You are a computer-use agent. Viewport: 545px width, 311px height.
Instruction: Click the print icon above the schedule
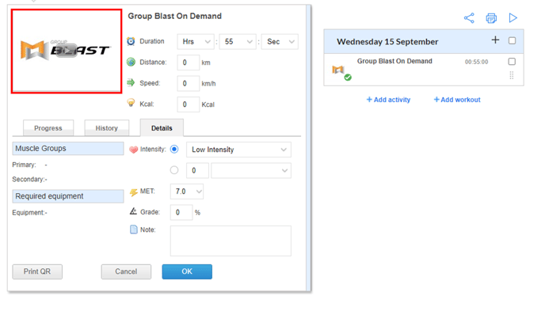pyautogui.click(x=491, y=18)
